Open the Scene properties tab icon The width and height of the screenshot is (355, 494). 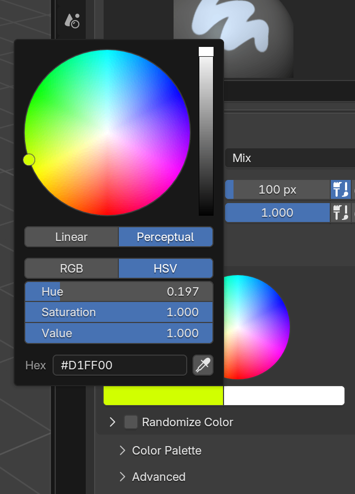click(x=72, y=21)
